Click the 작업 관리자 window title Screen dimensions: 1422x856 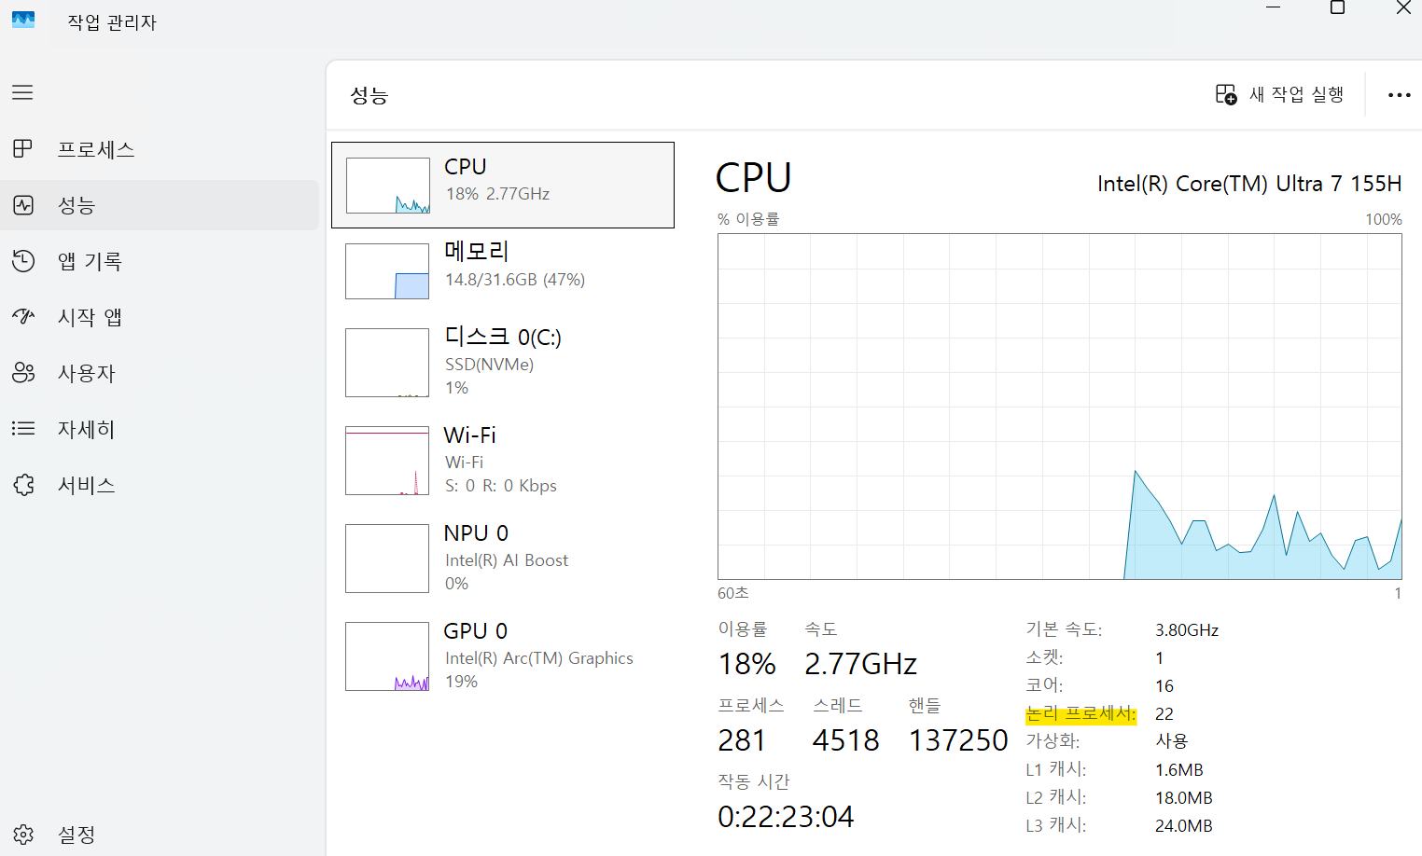coord(112,22)
